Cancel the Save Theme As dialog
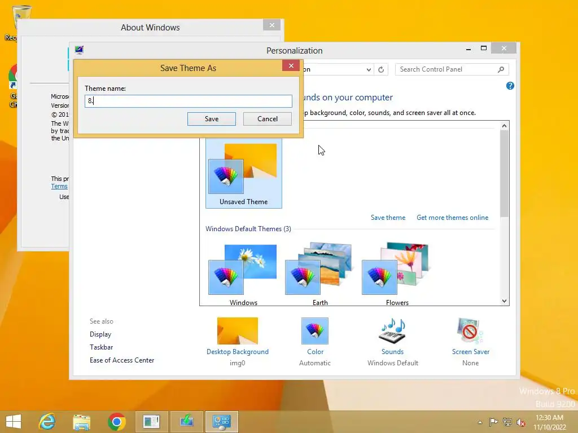 point(267,119)
